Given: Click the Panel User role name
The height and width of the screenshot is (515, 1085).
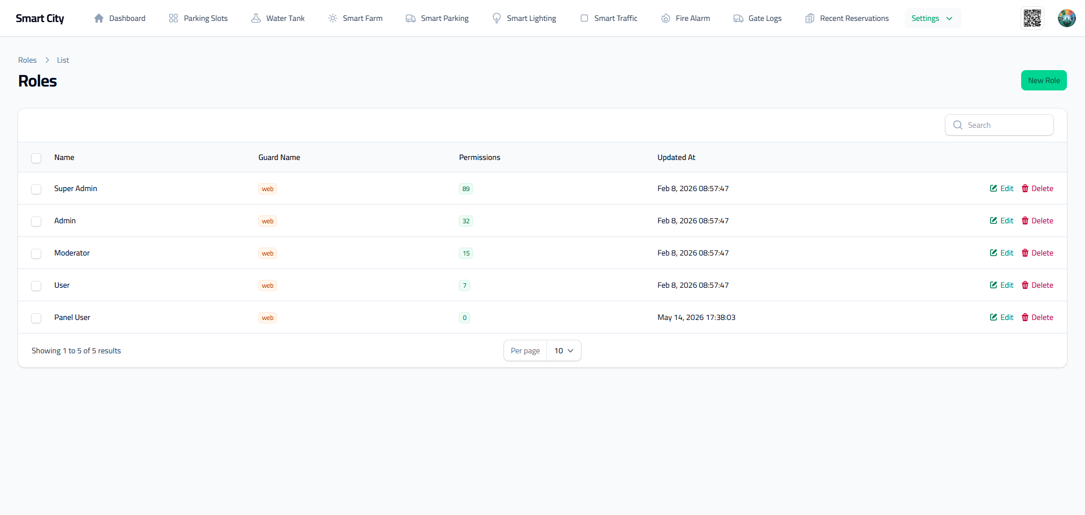Looking at the screenshot, I should point(72,317).
